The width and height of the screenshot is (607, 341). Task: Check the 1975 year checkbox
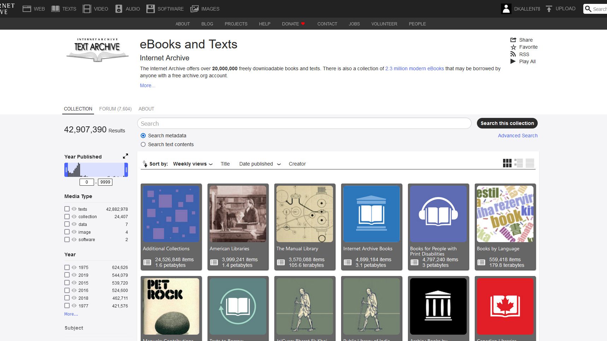pos(67,267)
